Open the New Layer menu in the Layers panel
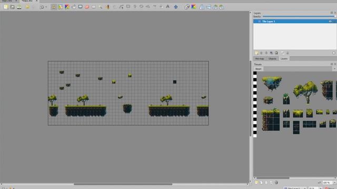Image resolution: width=337 pixels, height=189 pixels. (x=256, y=53)
